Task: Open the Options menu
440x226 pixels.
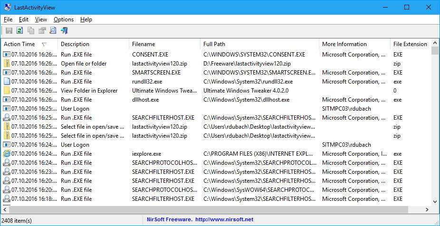Action: [x=64, y=19]
